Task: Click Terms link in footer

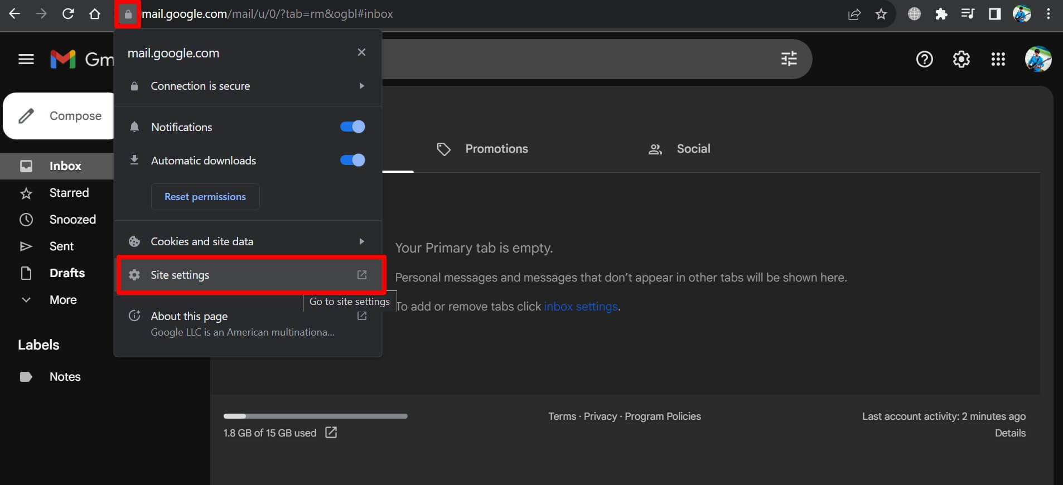Action: (x=562, y=416)
